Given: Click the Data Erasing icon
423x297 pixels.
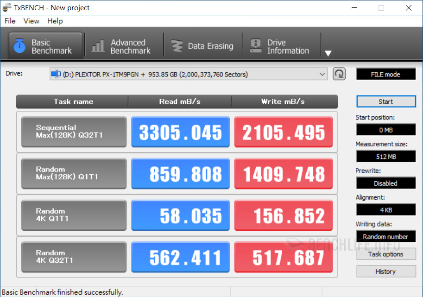Looking at the screenshot, I should click(177, 46).
